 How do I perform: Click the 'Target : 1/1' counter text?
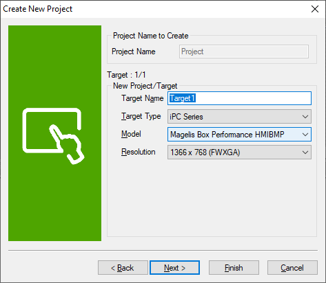click(x=126, y=75)
